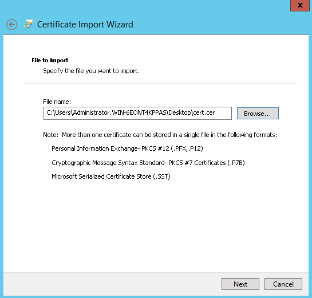This screenshot has width=312, height=298.
Task: Proceed with the Next button
Action: click(240, 284)
